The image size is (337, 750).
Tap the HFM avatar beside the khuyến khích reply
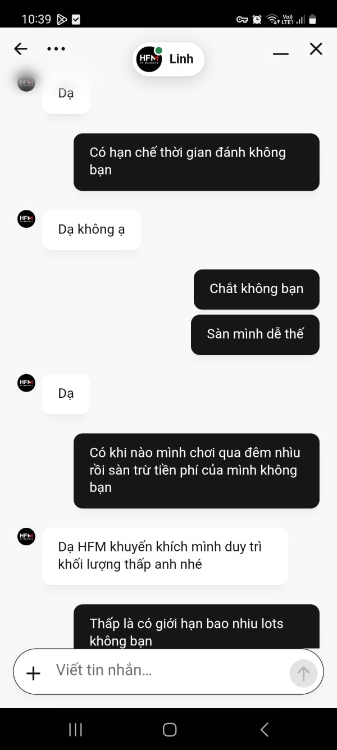[26, 537]
